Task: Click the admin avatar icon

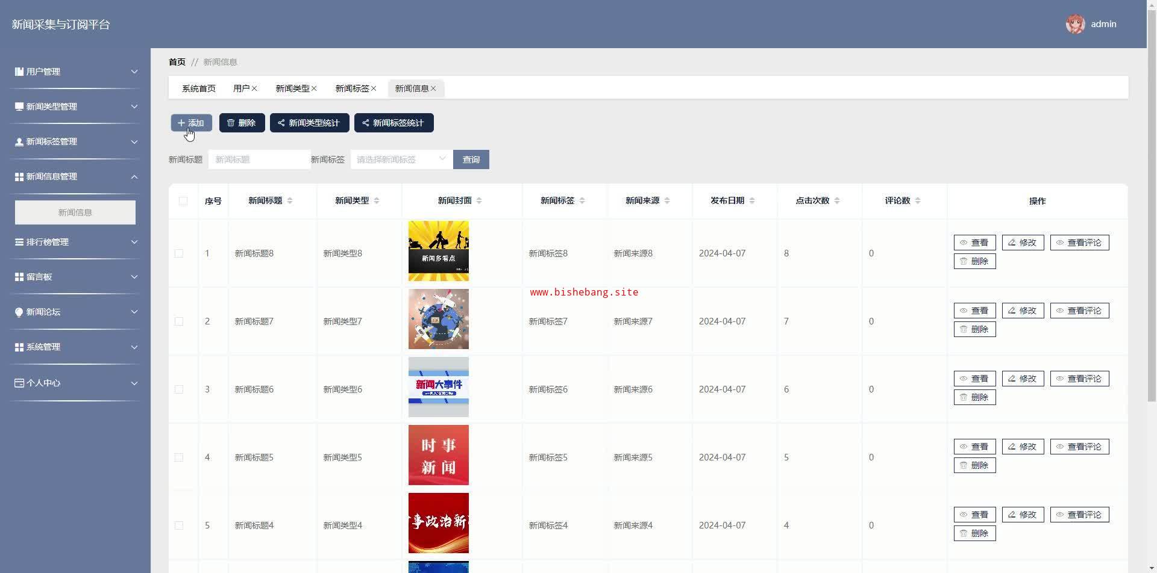Action: 1075,24
